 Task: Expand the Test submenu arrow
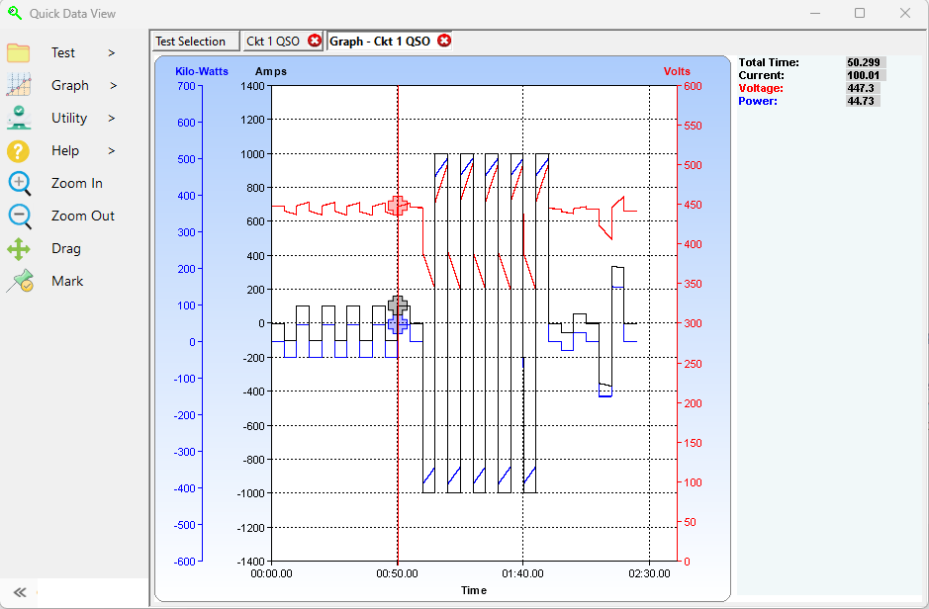coord(112,52)
